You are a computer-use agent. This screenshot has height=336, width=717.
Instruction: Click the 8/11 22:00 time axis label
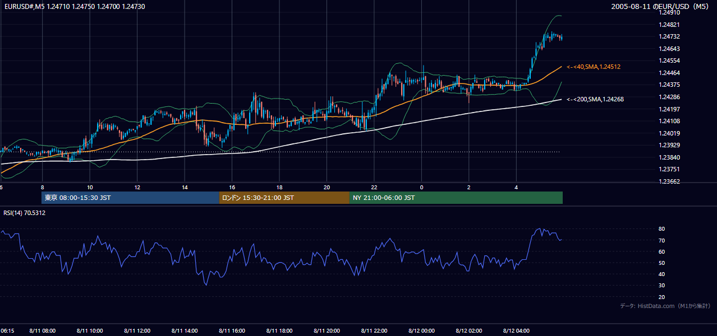coord(375,331)
